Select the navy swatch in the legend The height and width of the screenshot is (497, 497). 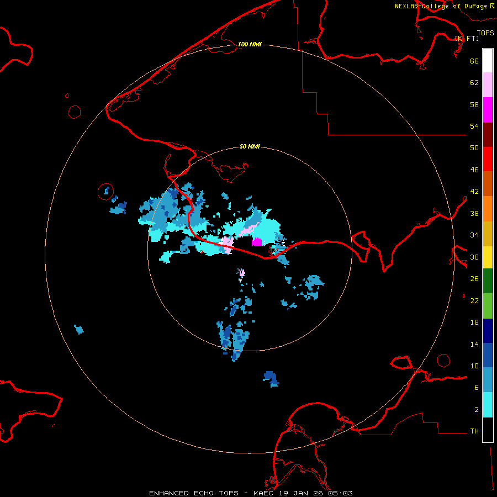(488, 331)
